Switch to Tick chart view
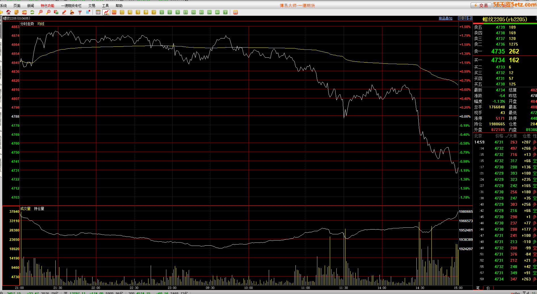Viewport: 537px width, 294px height. pos(114,12)
